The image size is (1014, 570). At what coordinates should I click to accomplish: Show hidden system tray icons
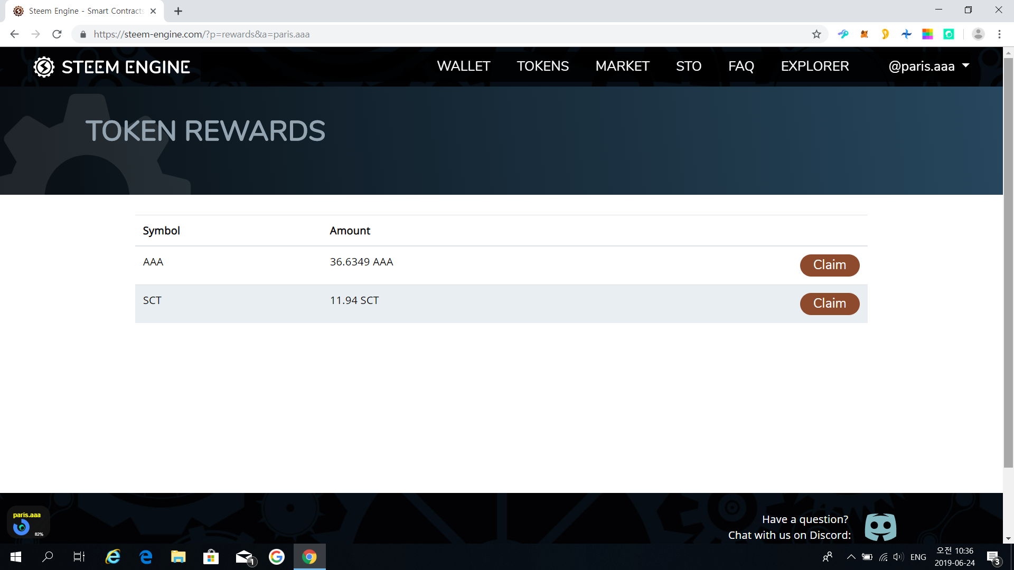coord(851,557)
